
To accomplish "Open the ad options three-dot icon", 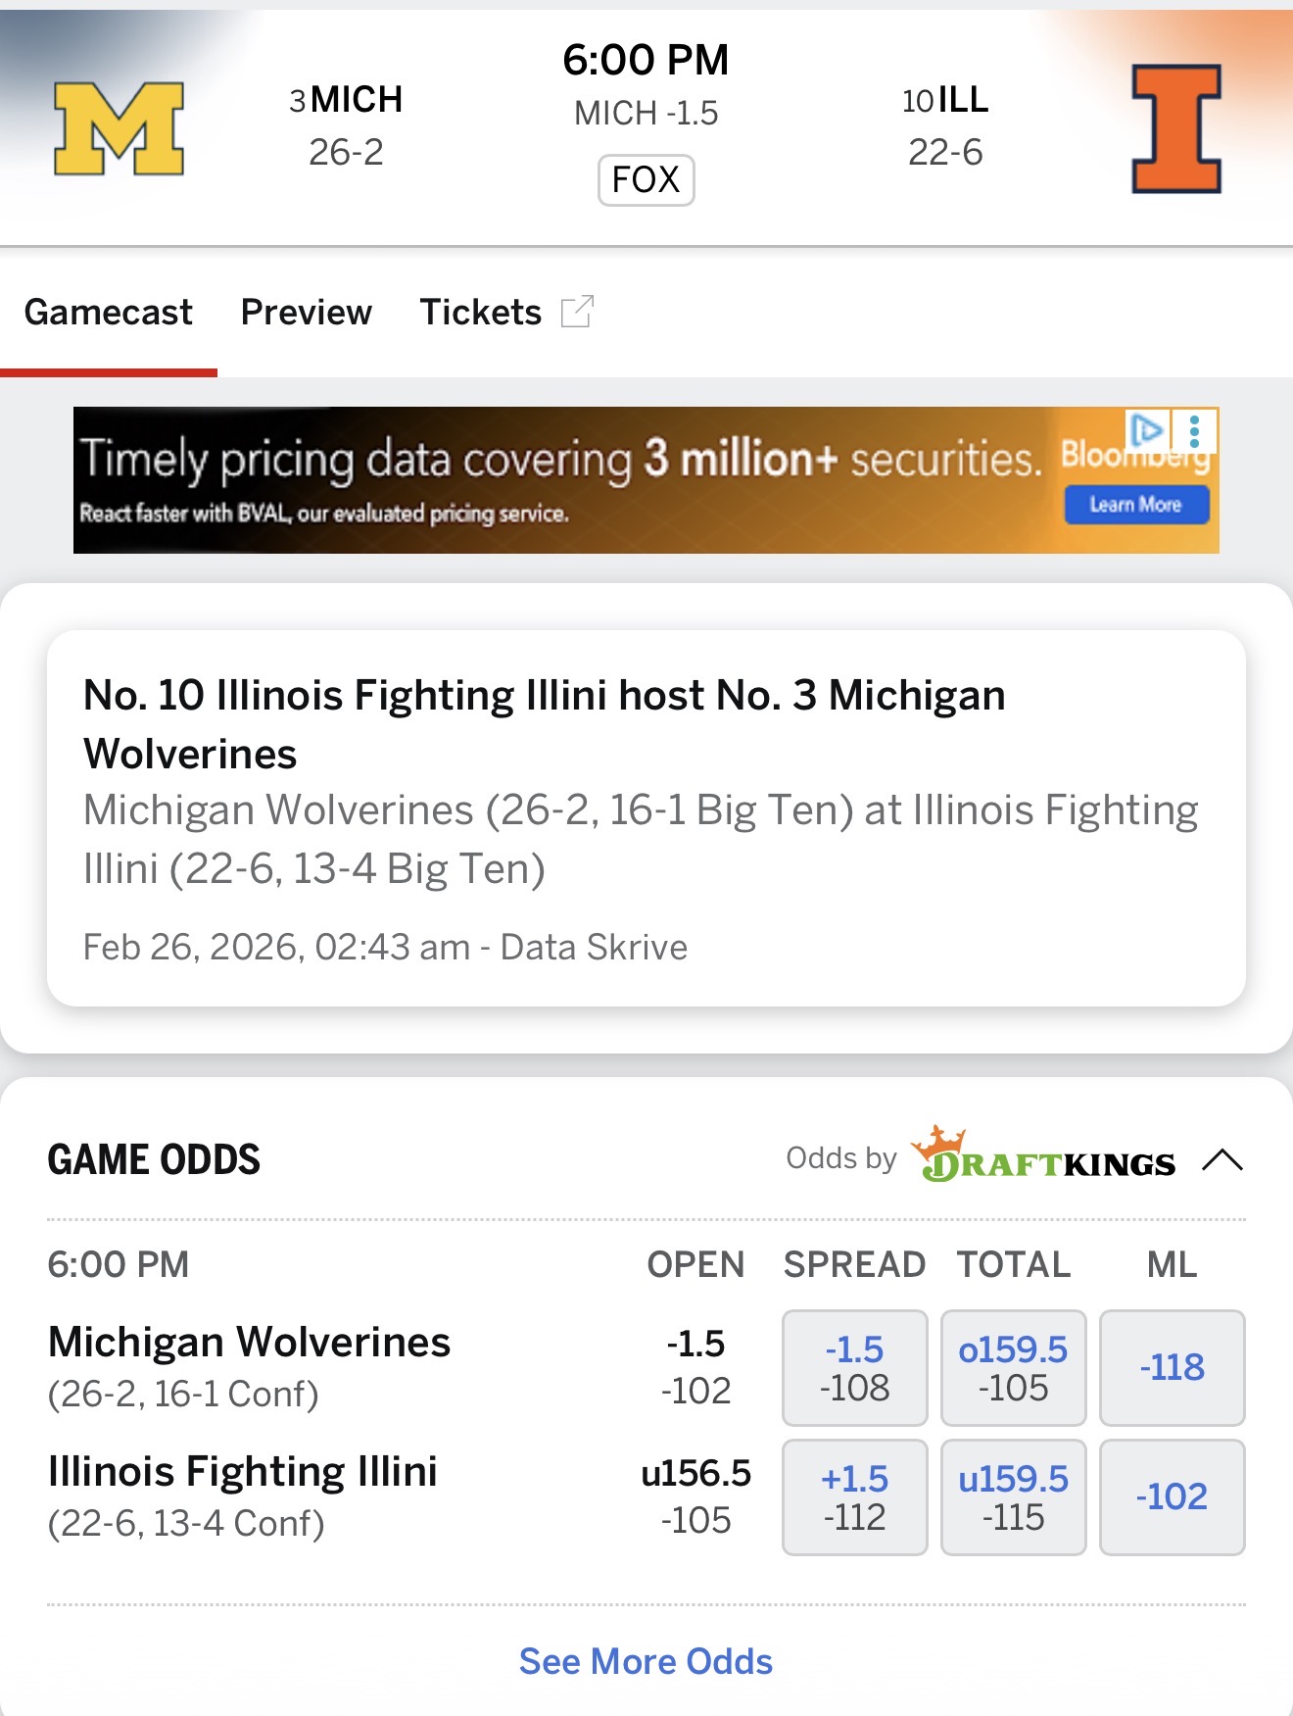I will (1194, 430).
